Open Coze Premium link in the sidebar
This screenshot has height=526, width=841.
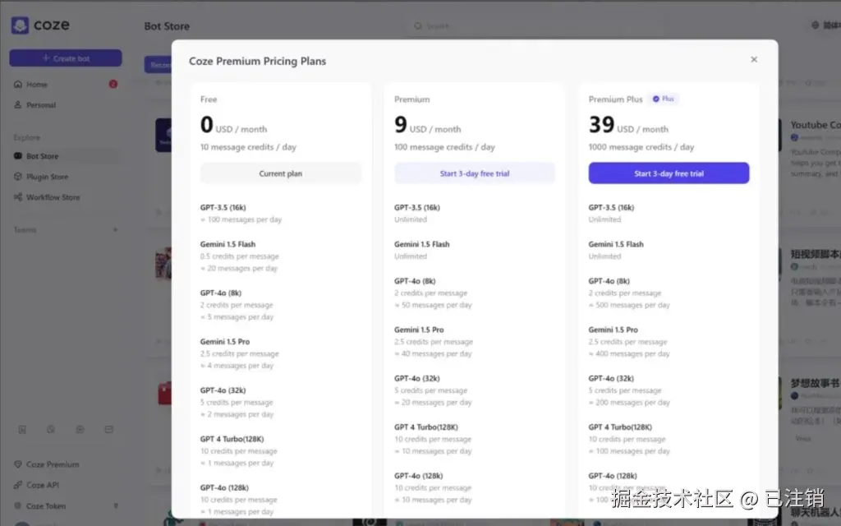coord(53,464)
